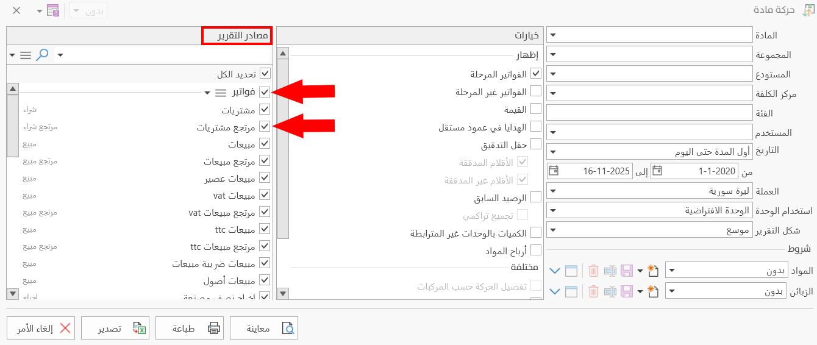Image resolution: width=817 pixels, height=345 pixels.
Task: Uncheck the مرتجع مشتريات checkbox
Action: point(265,127)
